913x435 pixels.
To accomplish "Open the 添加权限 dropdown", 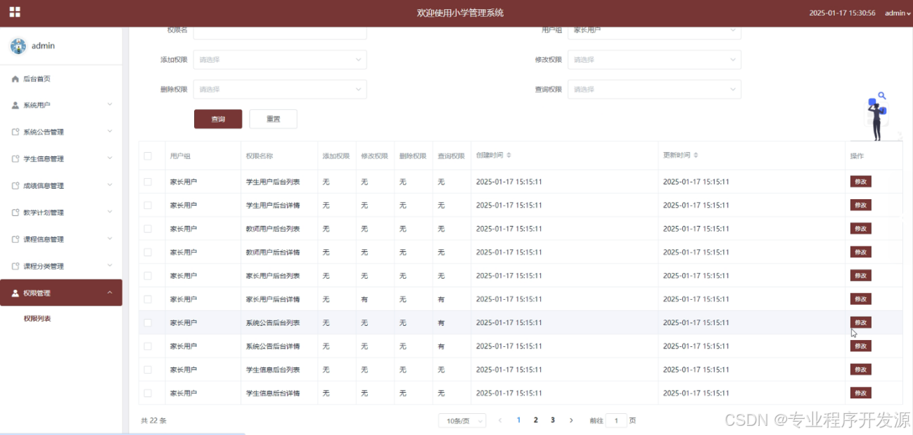I will coord(280,60).
